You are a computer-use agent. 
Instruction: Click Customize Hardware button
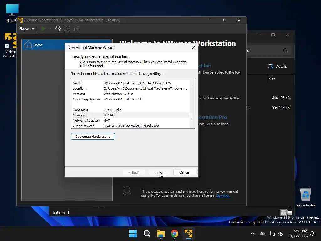pos(93,137)
